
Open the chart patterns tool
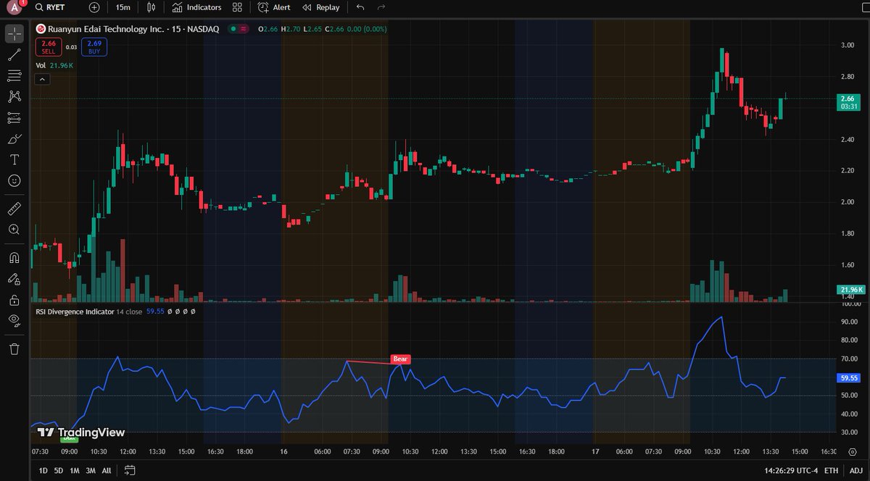pyautogui.click(x=14, y=96)
